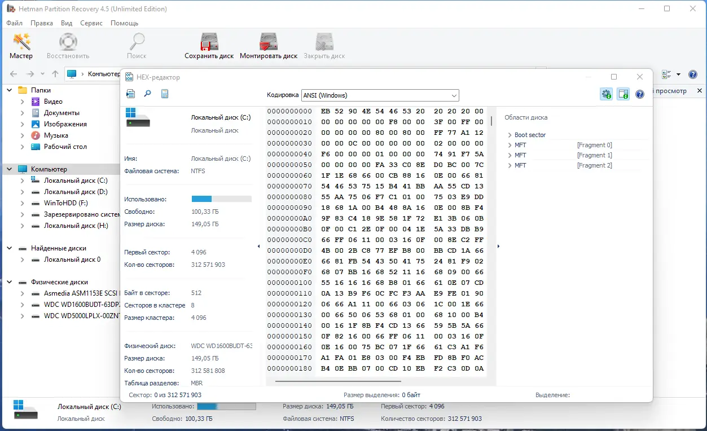Collapse right areas panel with right arrow
707x431 pixels.
click(498, 246)
